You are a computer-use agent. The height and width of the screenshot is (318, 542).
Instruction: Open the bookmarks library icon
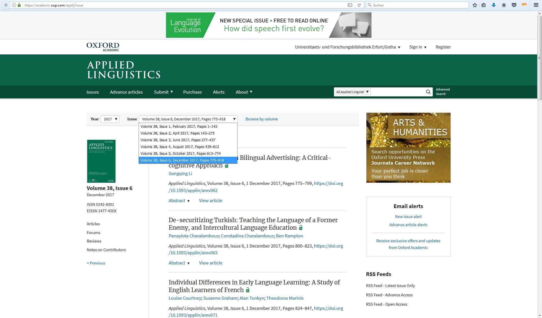(x=484, y=5)
